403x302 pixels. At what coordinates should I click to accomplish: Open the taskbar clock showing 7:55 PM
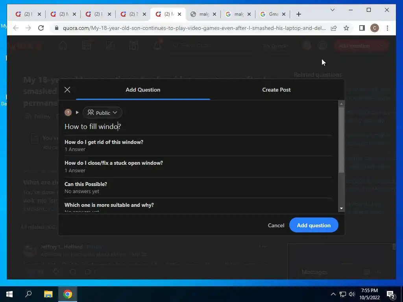[369, 294]
